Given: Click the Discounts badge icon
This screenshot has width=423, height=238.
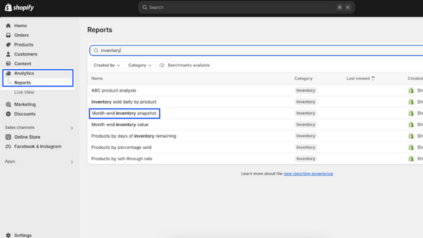Looking at the screenshot, I should [8, 114].
